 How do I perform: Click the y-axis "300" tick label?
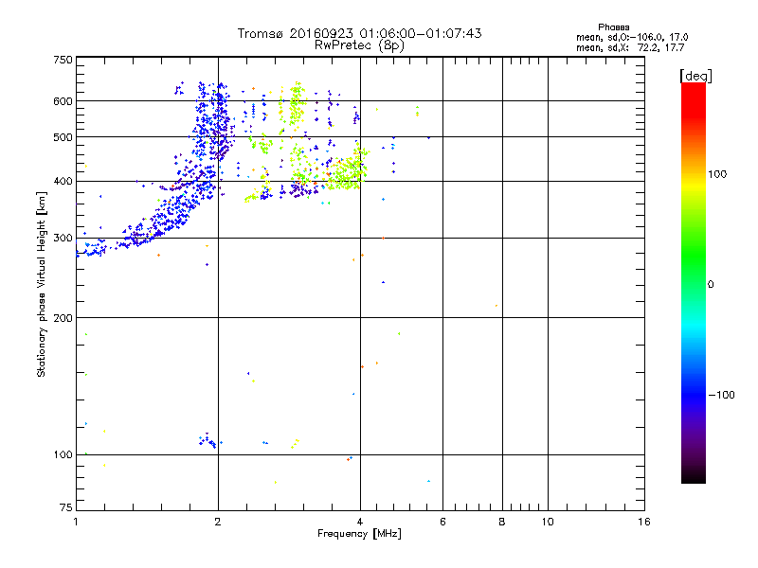click(63, 239)
